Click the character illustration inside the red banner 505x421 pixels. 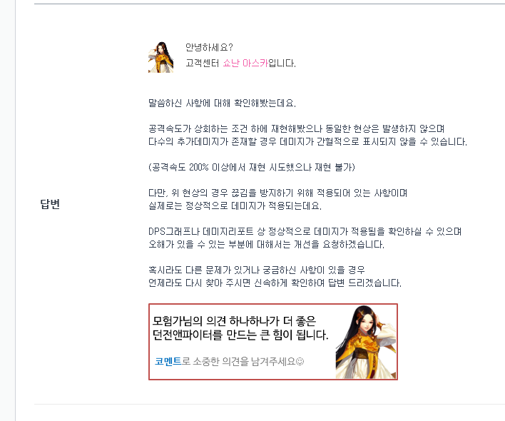click(366, 342)
